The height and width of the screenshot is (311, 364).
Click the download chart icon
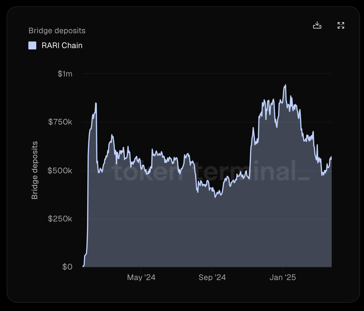tap(317, 25)
